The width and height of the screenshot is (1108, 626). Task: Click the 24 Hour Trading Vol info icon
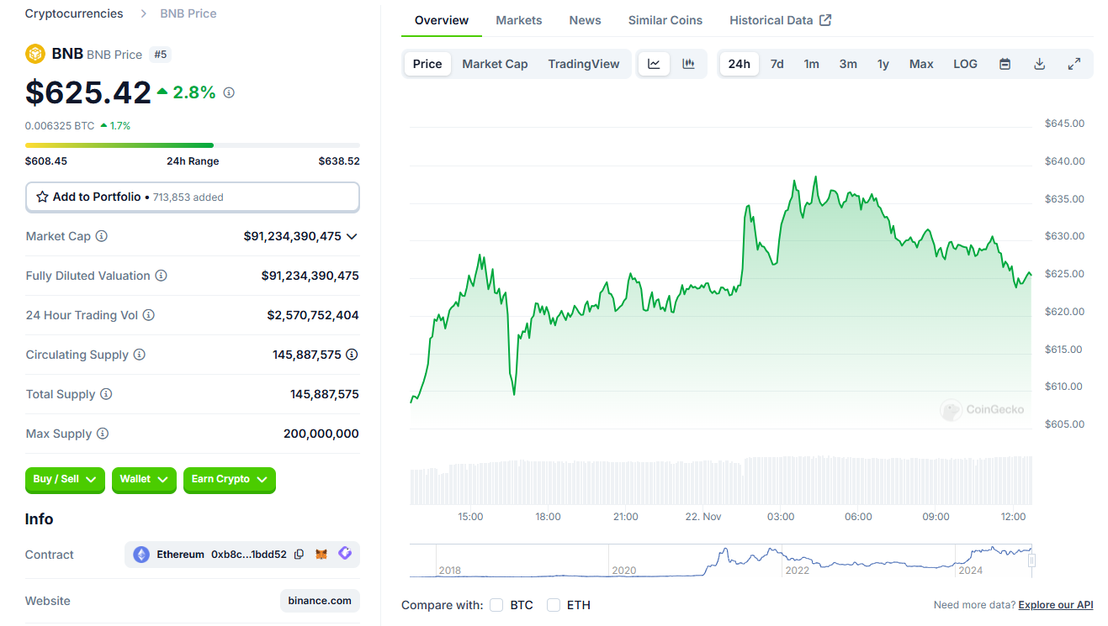tap(149, 315)
